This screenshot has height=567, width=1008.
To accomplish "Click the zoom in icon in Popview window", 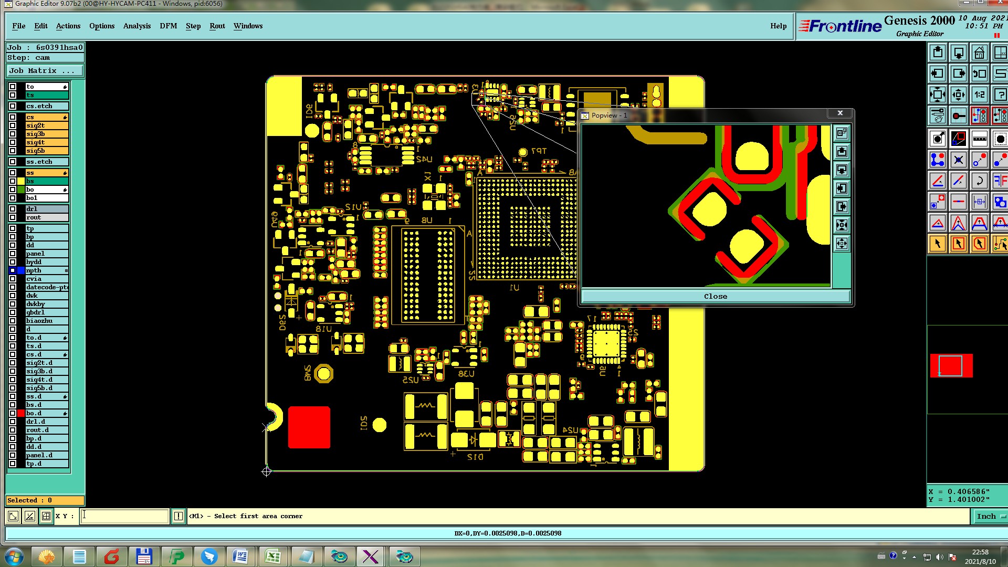I will pyautogui.click(x=842, y=225).
